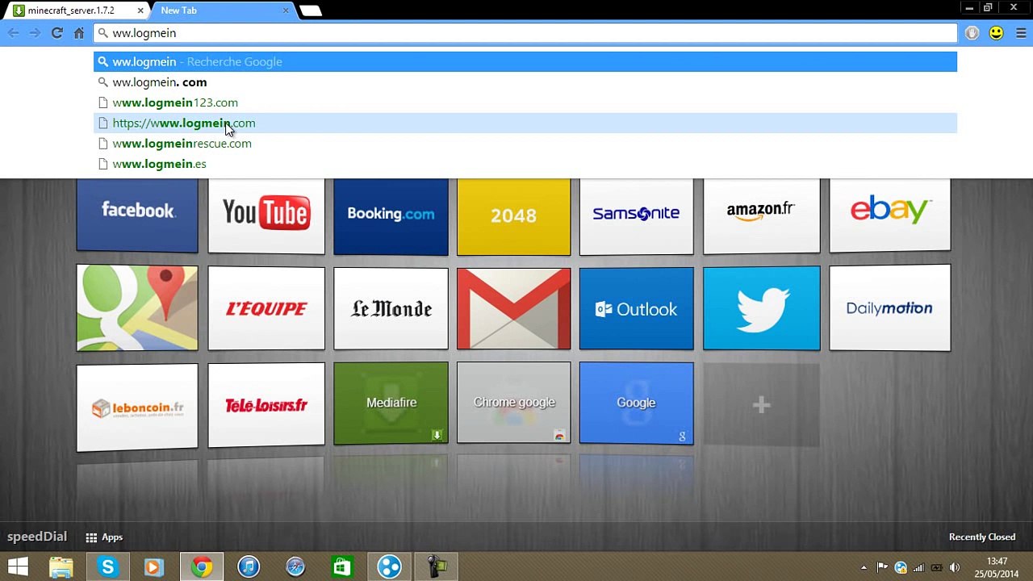The height and width of the screenshot is (581, 1033).
Task: Open the Twitter speed dial tile
Action: [x=761, y=308]
